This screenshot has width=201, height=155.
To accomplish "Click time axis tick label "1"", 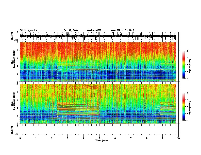I will (x=36, y=138).
